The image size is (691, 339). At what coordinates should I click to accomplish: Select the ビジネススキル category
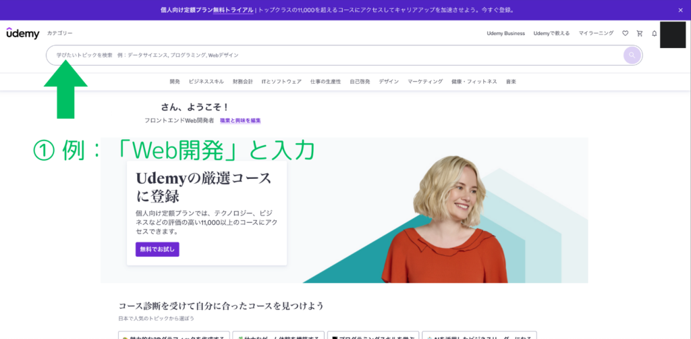click(206, 82)
